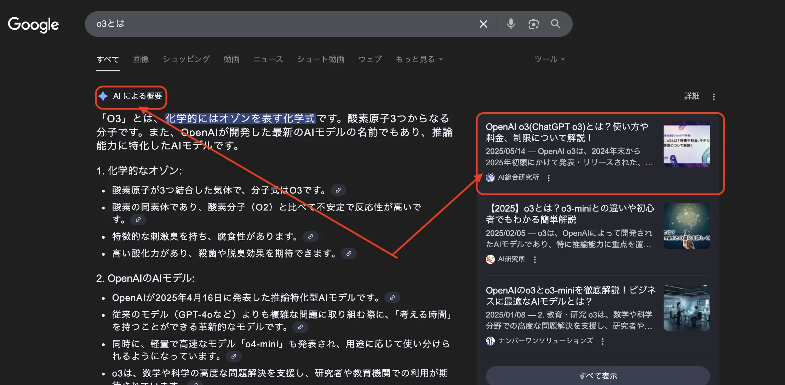This screenshot has width=785, height=385.
Task: Open the three-dot menu beside 詳細
Action: coord(714,96)
